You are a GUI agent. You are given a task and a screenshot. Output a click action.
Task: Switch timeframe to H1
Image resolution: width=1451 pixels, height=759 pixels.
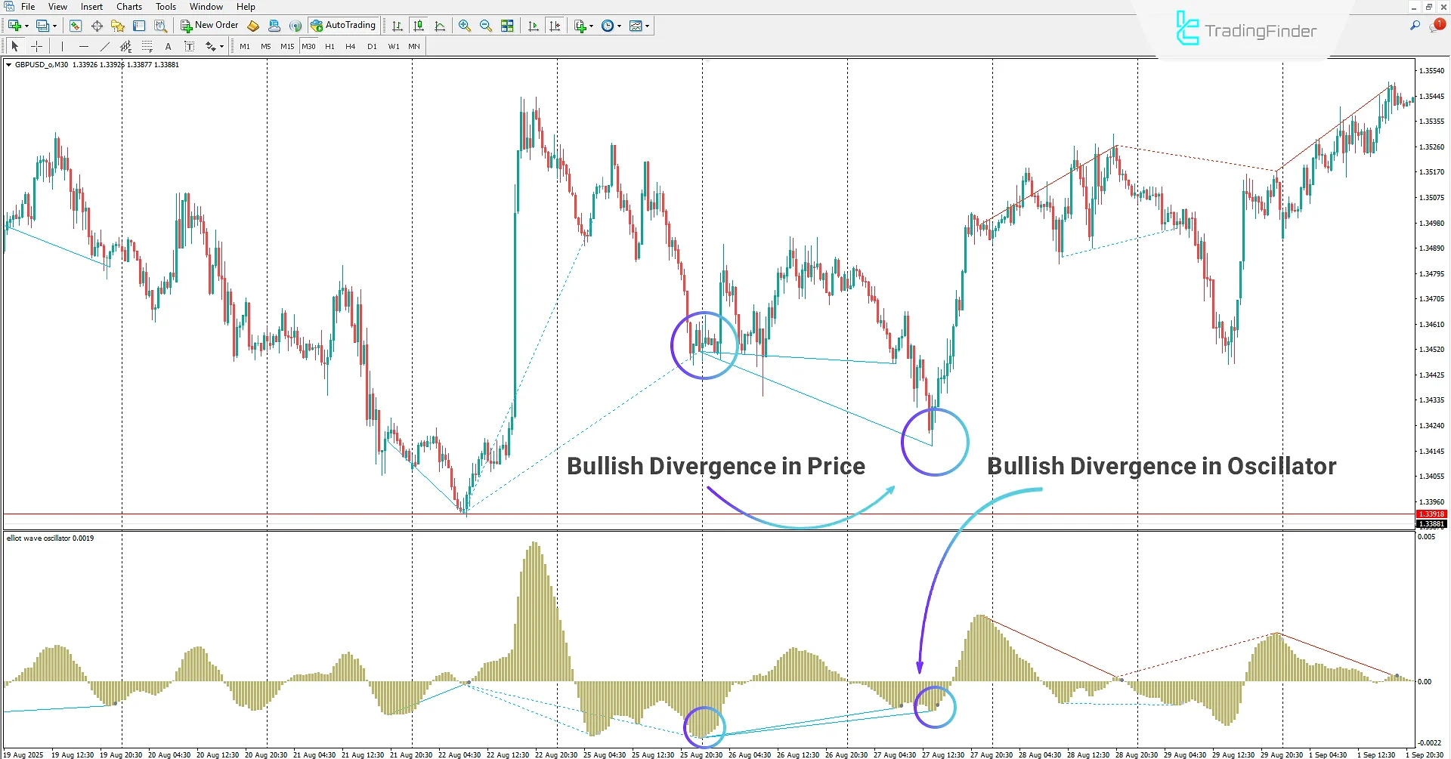pyautogui.click(x=329, y=46)
